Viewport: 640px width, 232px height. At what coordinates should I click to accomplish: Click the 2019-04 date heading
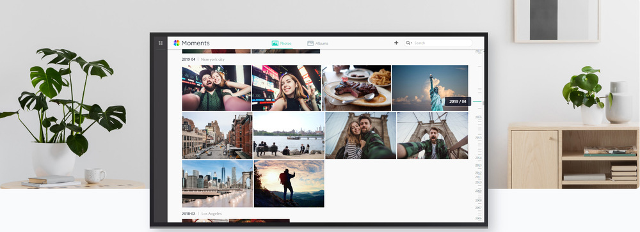(189, 59)
